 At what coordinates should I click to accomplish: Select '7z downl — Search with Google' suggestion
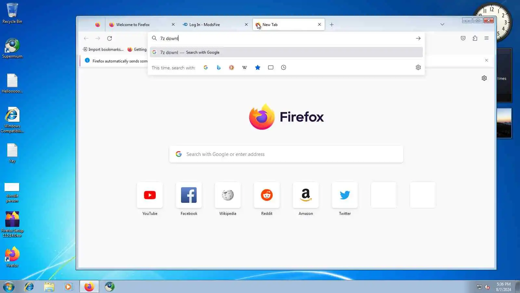tap(286, 52)
